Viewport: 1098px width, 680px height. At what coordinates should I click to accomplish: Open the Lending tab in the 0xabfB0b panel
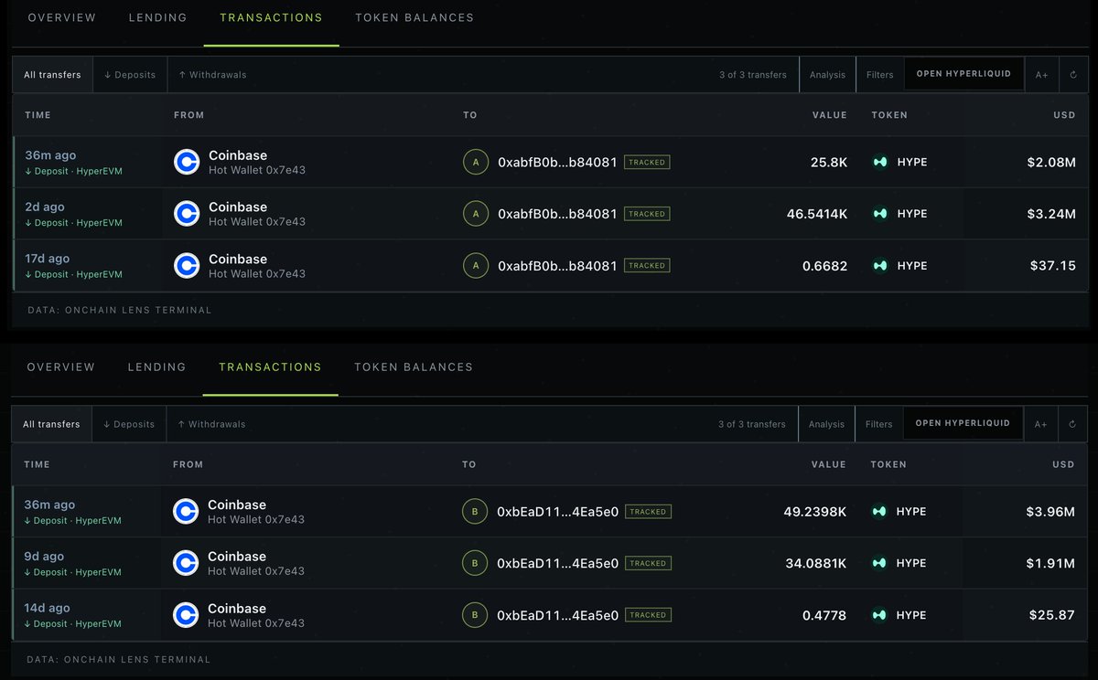tap(157, 17)
